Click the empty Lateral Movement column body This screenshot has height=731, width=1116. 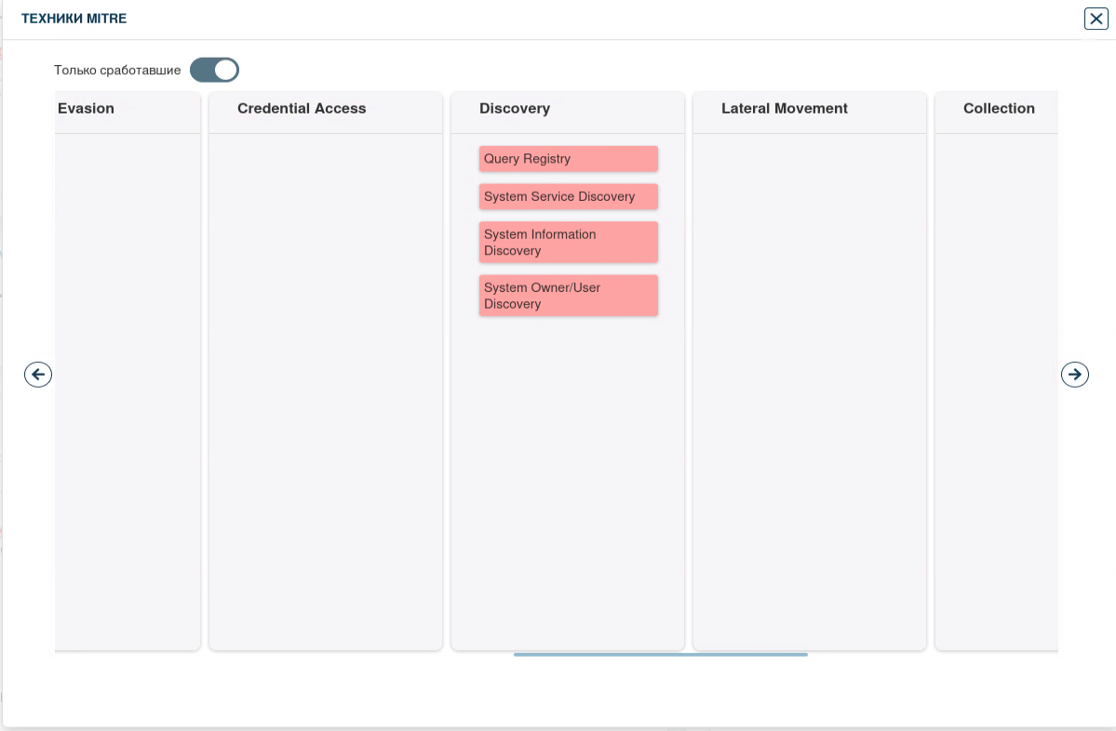[810, 391]
